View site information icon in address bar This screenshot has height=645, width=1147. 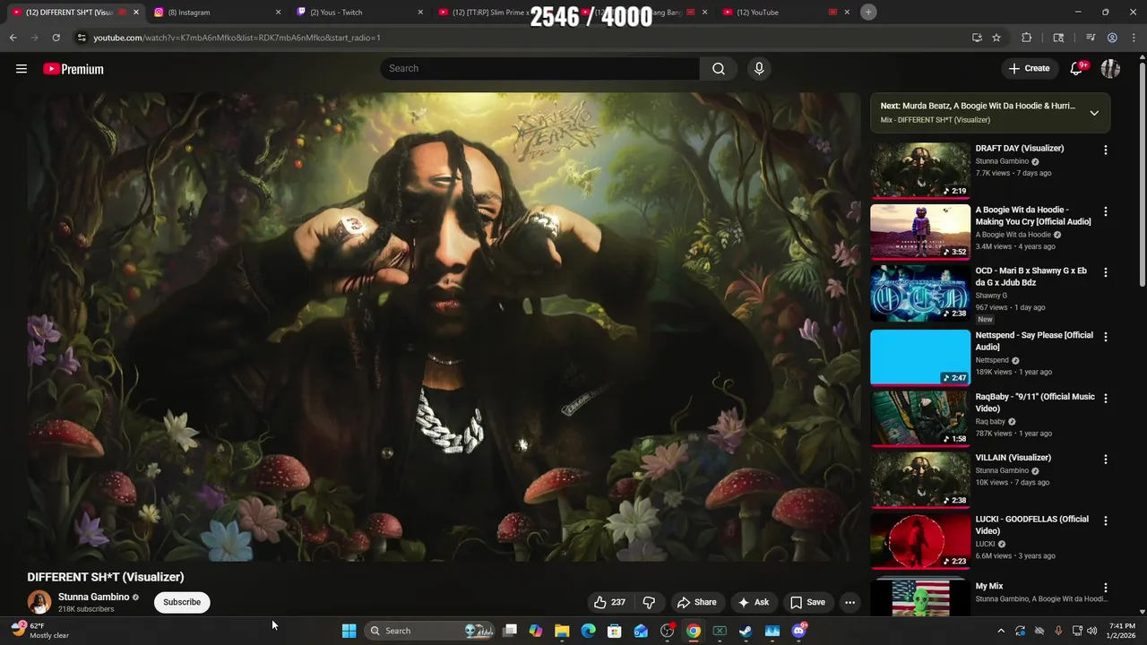pos(82,38)
